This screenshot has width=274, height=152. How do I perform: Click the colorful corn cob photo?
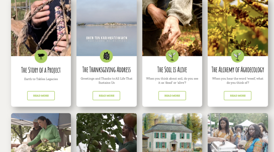[41, 28]
